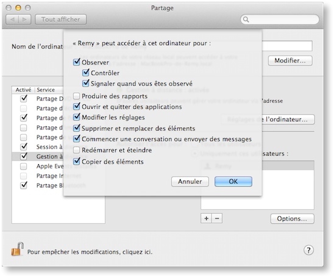Enable Redémarrer et éteindre option
The image size is (334, 277).
point(76,150)
